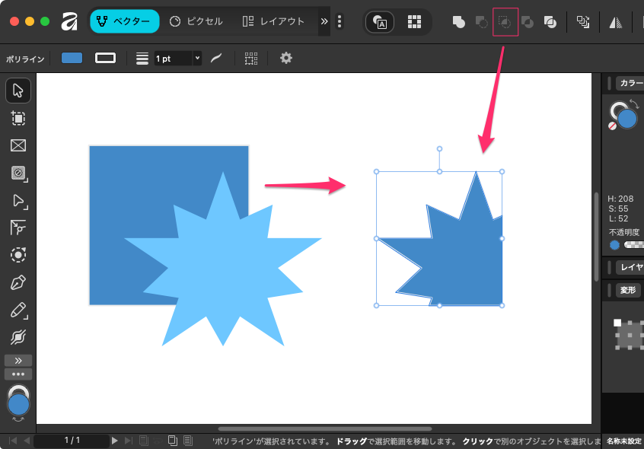Select the Pencil tool

[x=18, y=310]
